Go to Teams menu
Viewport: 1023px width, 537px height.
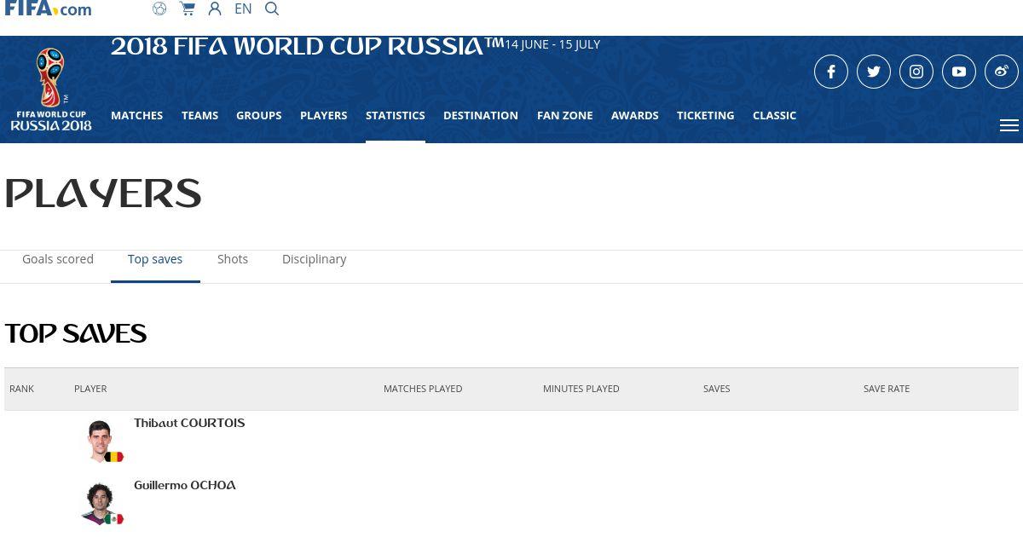199,115
